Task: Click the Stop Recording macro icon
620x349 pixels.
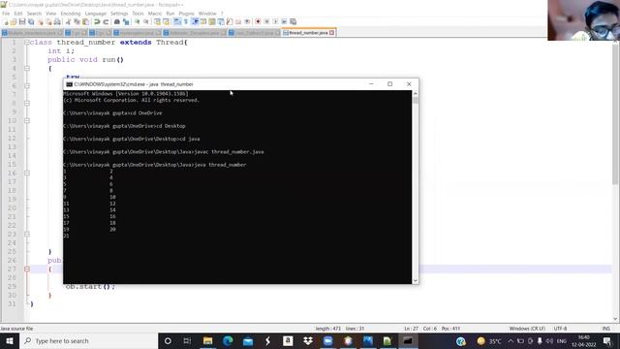Action: [x=266, y=21]
